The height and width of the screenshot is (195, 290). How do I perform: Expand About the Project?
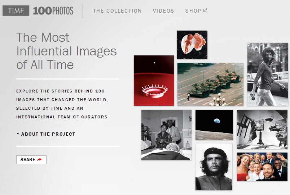click(46, 134)
